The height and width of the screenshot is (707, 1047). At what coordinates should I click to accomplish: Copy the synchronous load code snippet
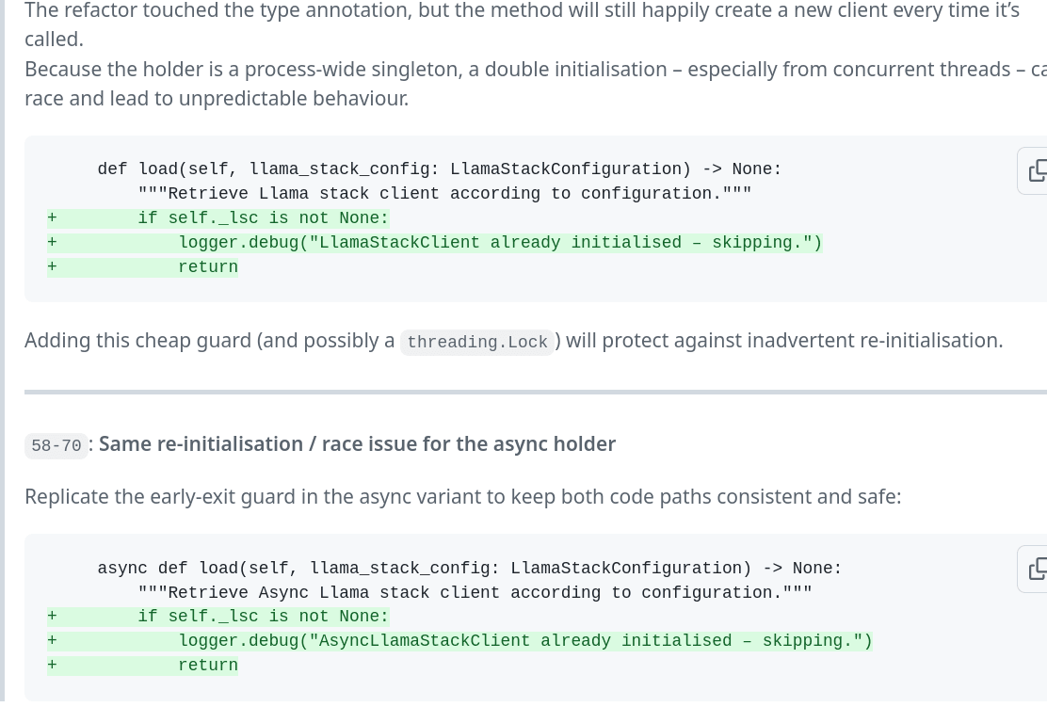click(1036, 170)
